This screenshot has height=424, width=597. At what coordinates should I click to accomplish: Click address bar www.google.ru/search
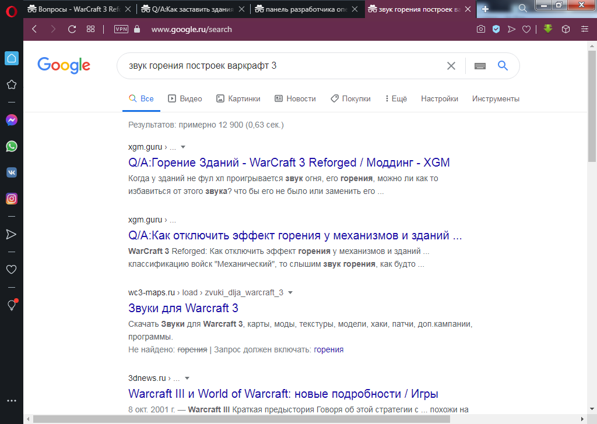pos(191,29)
